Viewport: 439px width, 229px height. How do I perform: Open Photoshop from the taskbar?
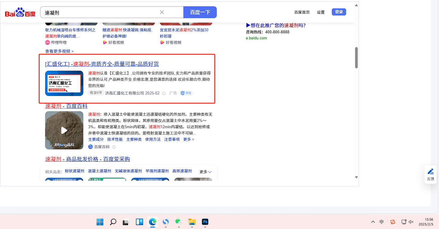tap(205, 222)
